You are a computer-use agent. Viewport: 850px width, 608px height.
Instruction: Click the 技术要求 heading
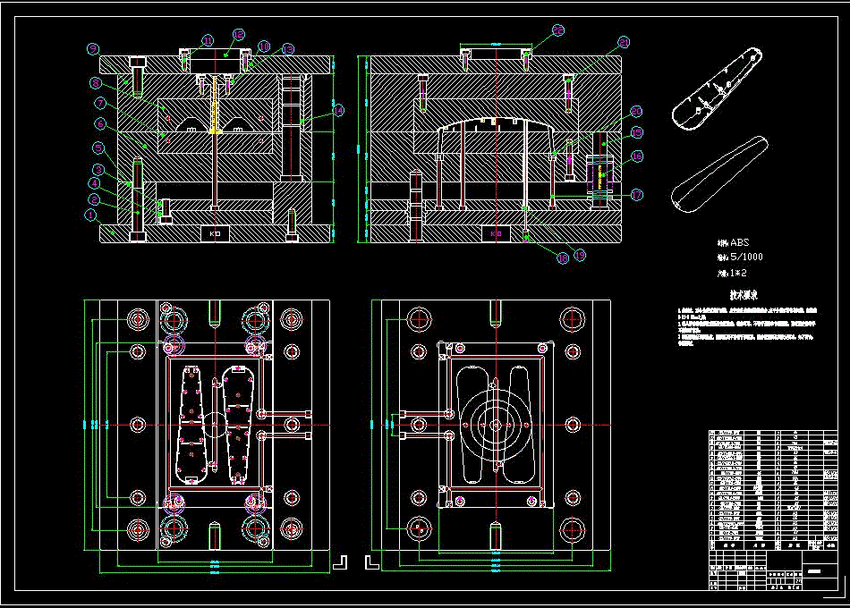click(744, 295)
